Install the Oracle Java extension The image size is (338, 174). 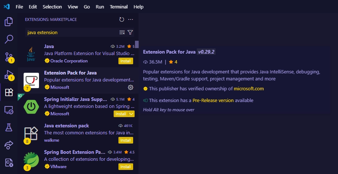[x=126, y=61]
